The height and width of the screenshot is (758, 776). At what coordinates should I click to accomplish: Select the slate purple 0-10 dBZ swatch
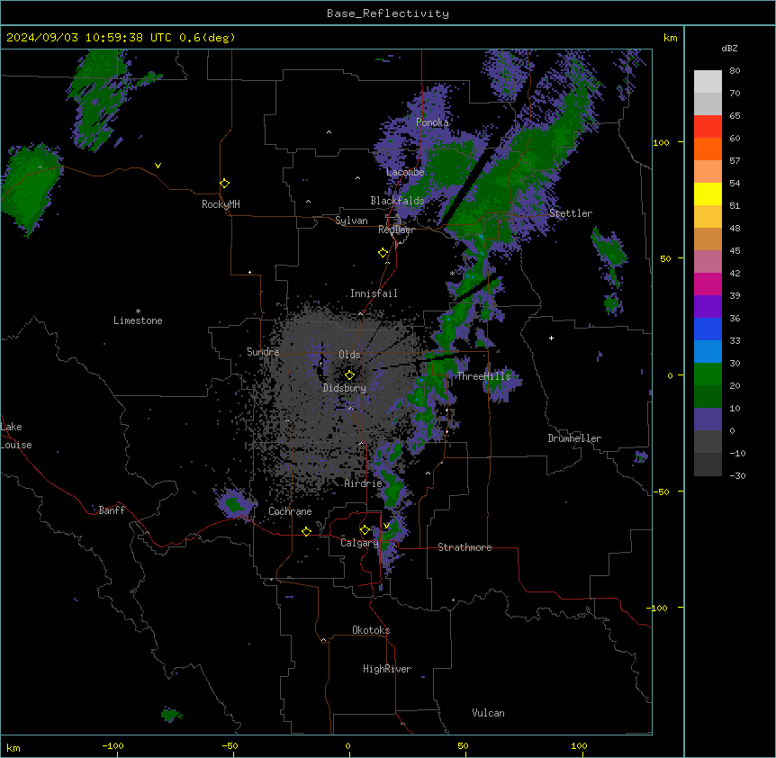[x=708, y=420]
